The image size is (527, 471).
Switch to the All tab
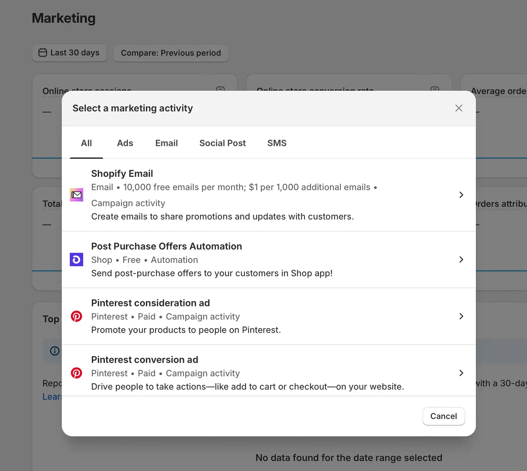click(x=87, y=143)
